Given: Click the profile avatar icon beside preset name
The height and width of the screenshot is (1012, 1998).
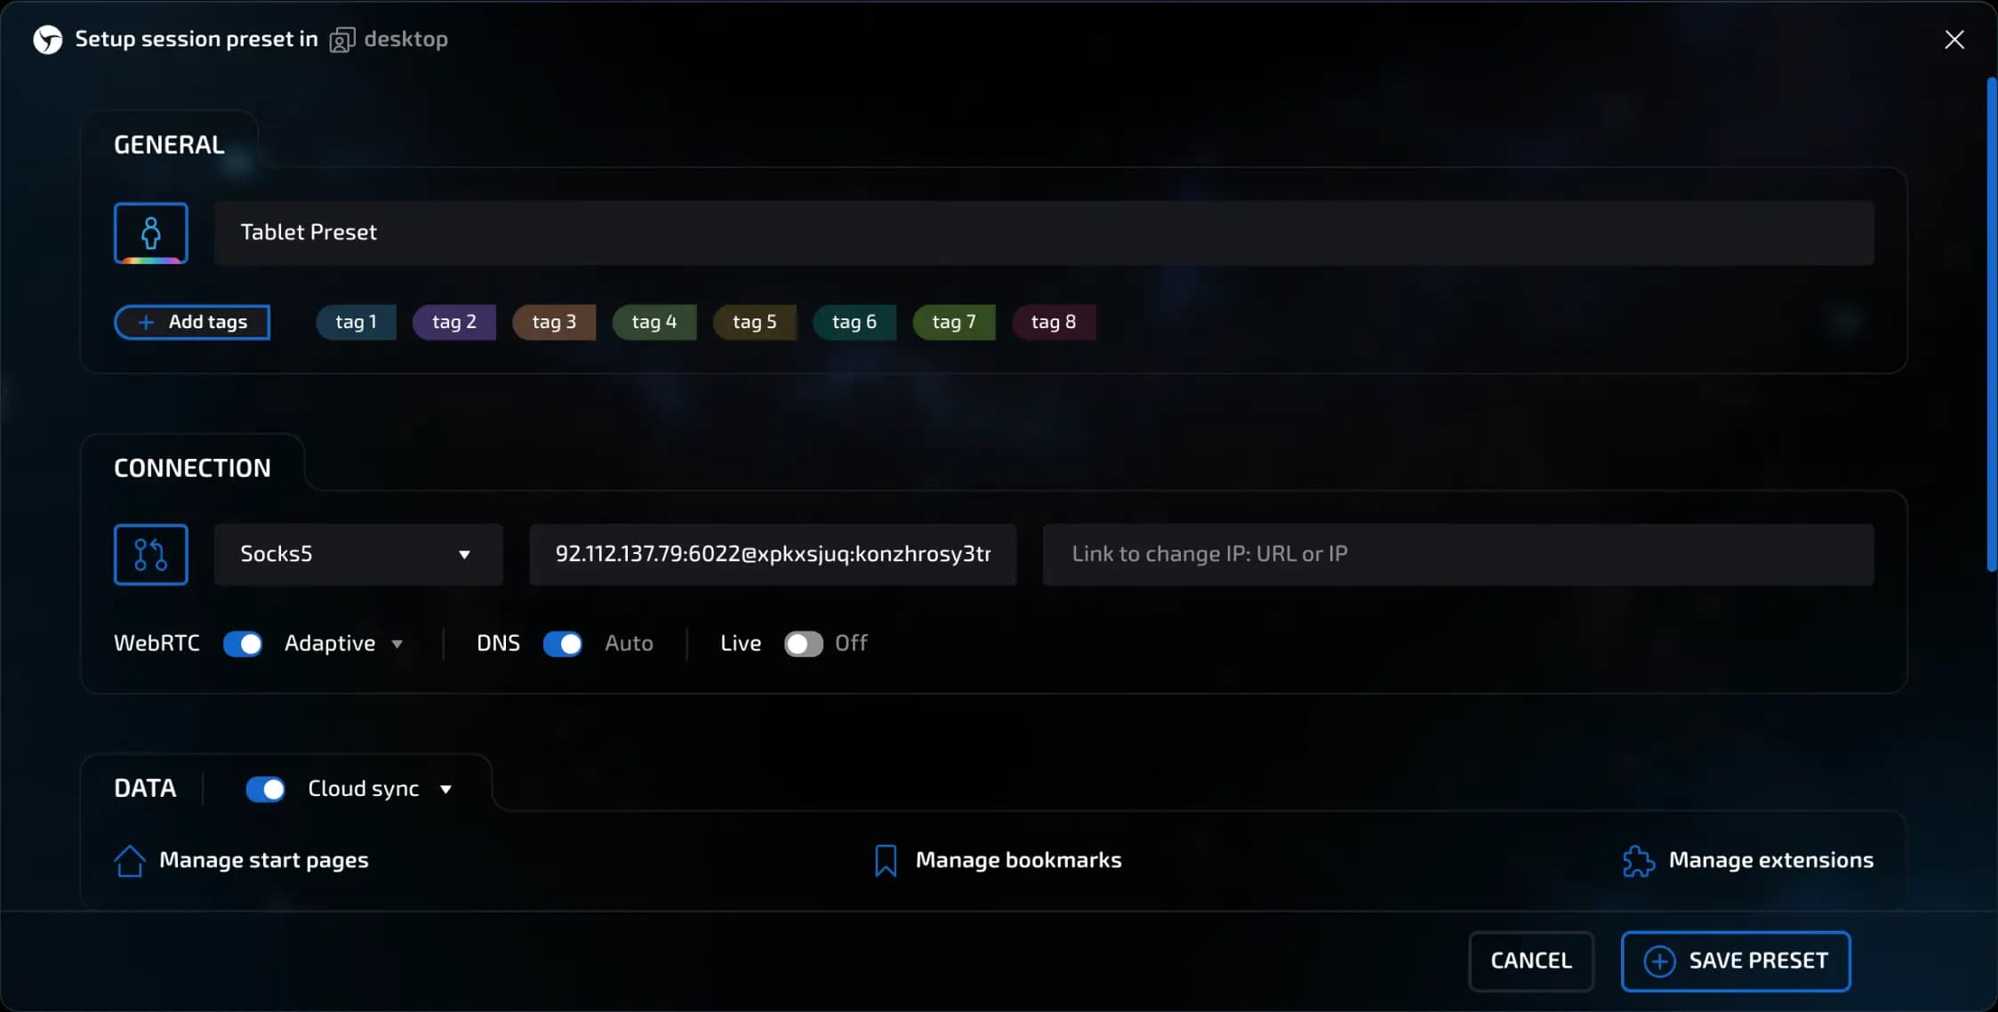Looking at the screenshot, I should pos(150,233).
